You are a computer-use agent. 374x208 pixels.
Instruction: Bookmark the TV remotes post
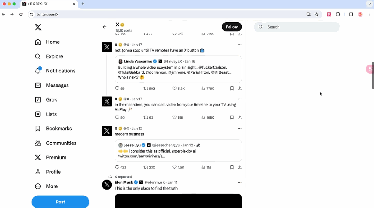tap(232, 88)
